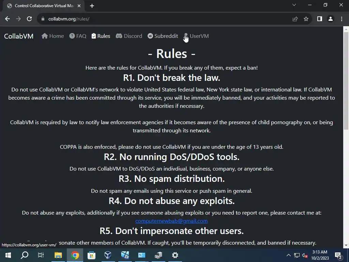349x262 pixels.
Task: Select the Control Collaborative Virtual Machine tab
Action: [x=44, y=6]
